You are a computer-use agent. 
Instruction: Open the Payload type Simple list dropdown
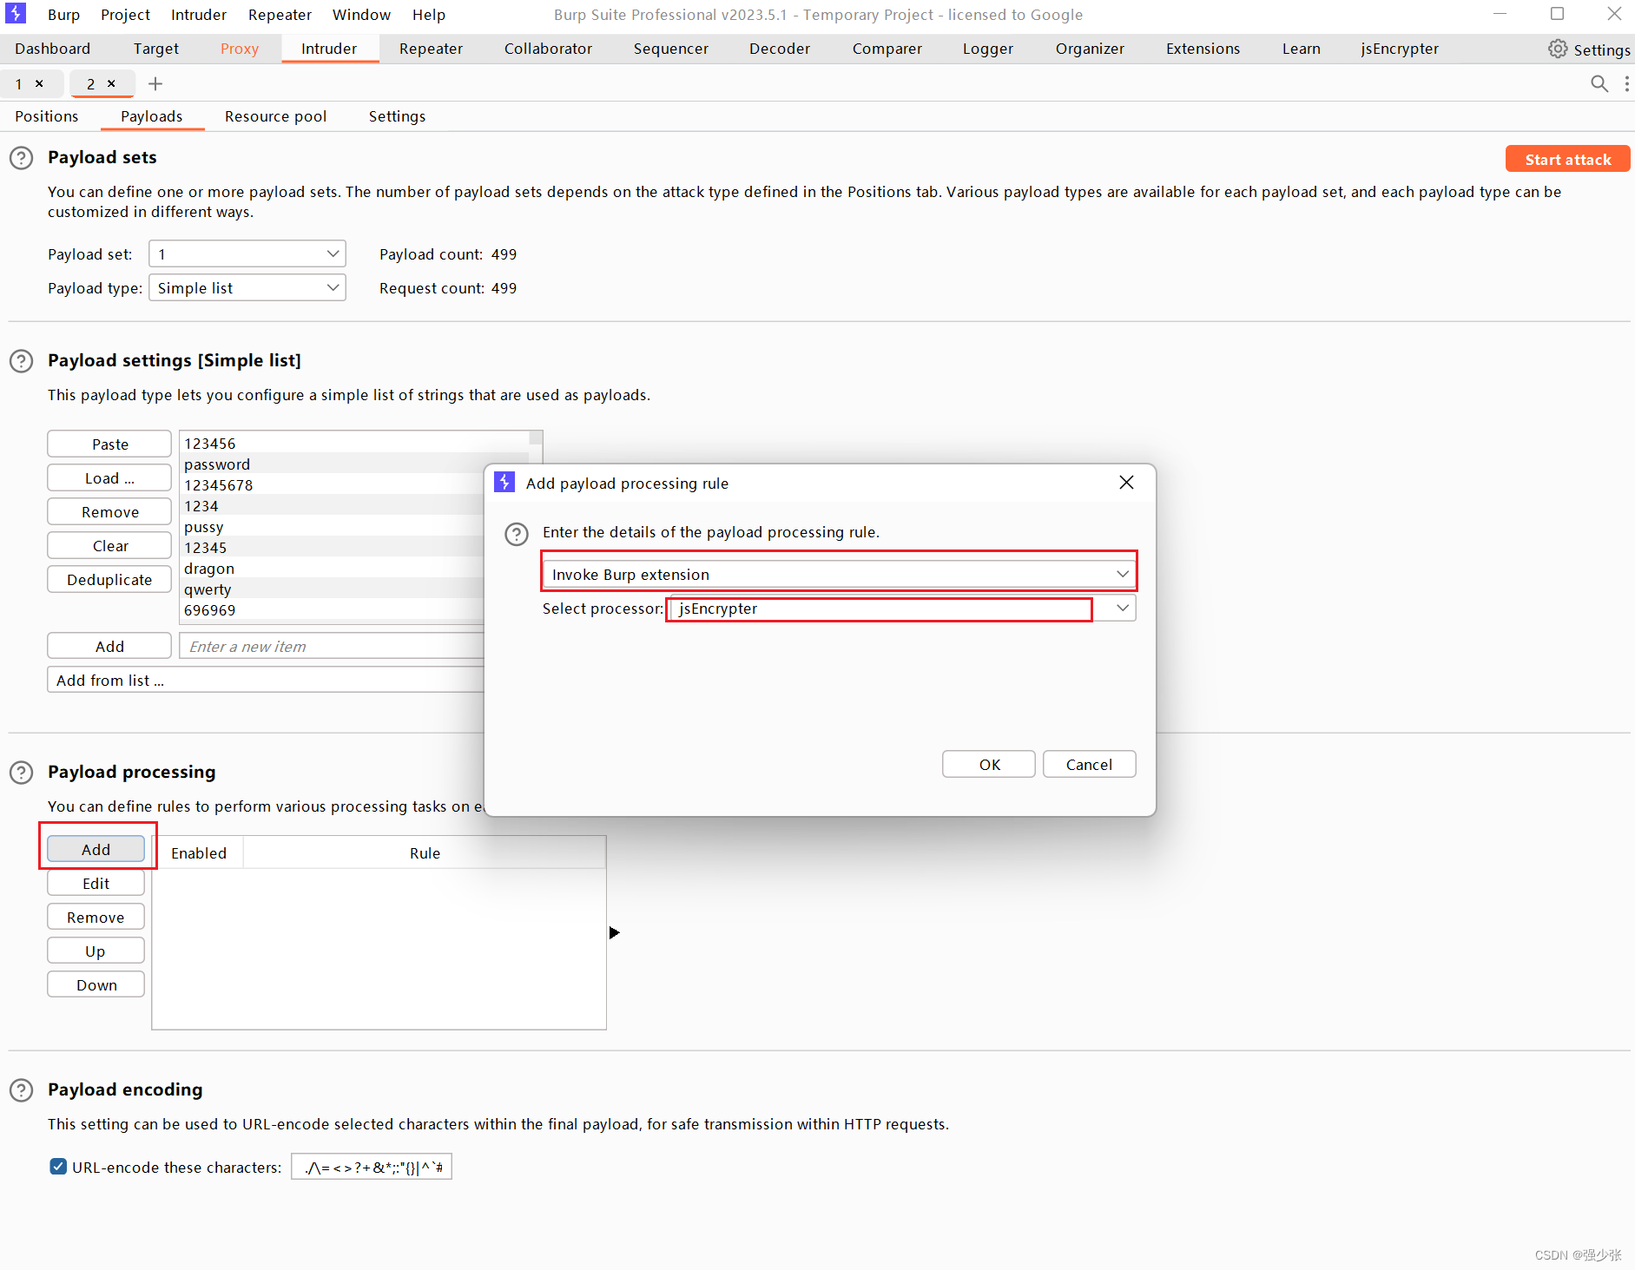pos(247,287)
